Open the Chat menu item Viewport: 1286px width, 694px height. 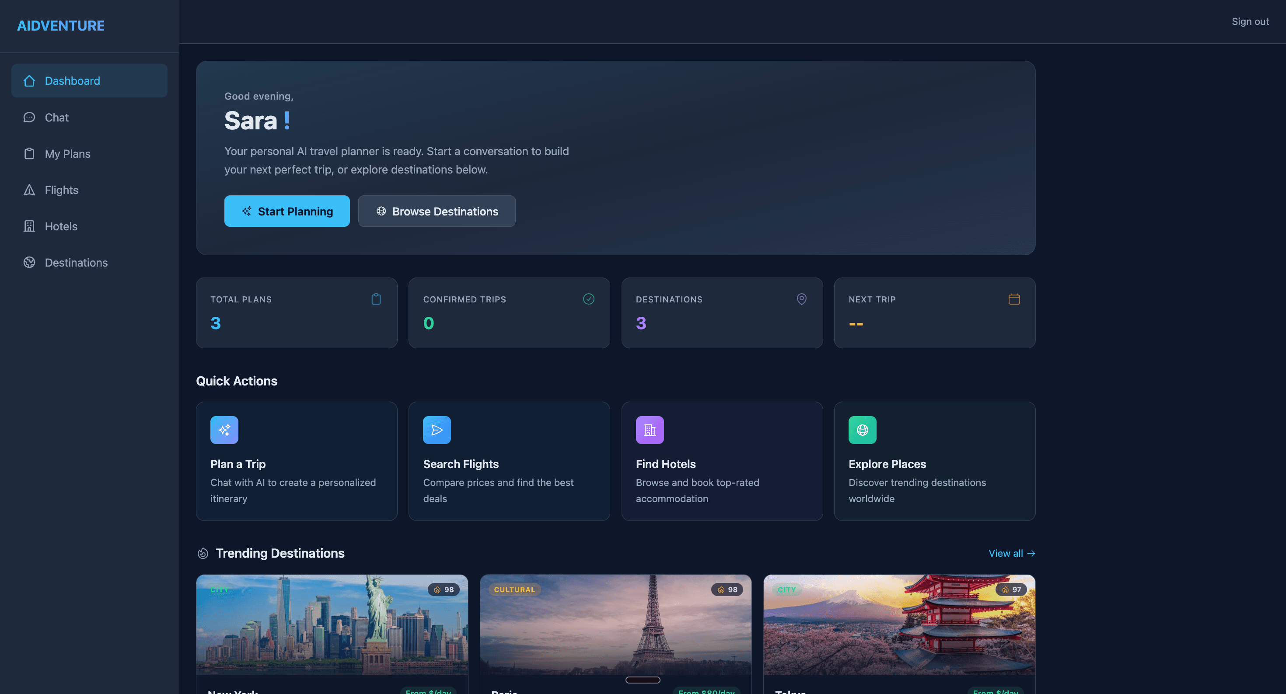(89, 117)
